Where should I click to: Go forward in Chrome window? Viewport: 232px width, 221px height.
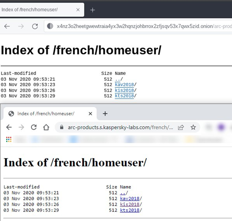pyautogui.click(x=21, y=127)
